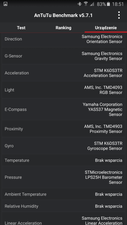
Task: Select the G-Sensor row
Action: click(63, 56)
